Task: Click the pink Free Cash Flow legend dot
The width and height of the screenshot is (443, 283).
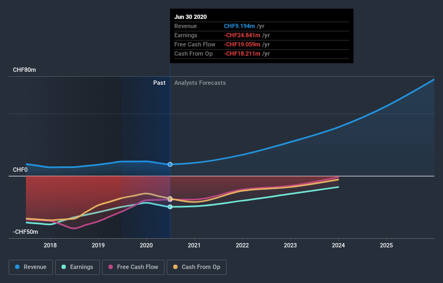Action: pos(111,267)
